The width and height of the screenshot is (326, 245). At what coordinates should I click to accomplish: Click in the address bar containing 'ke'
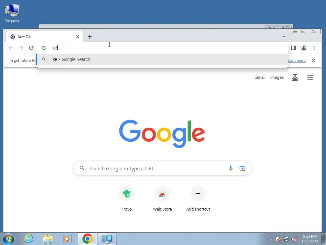pyautogui.click(x=162, y=48)
